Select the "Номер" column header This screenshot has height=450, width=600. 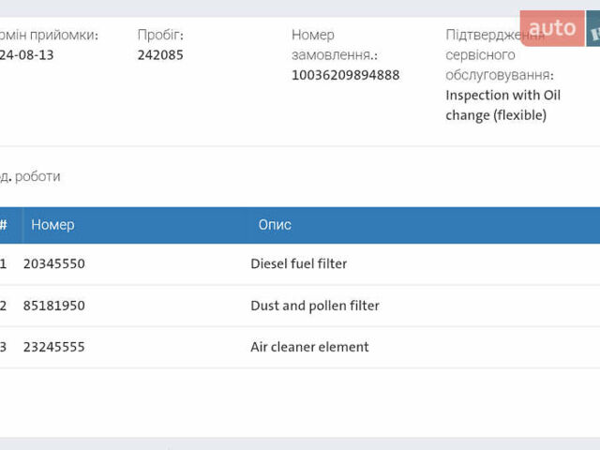(52, 225)
